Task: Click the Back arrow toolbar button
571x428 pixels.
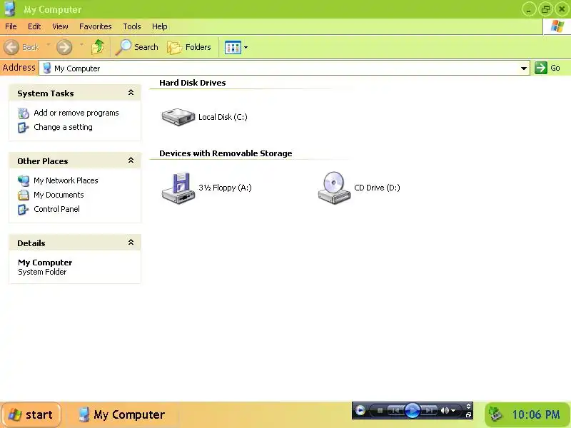Action: pos(11,47)
